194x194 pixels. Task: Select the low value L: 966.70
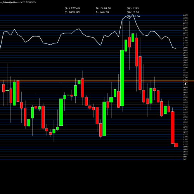pos(102,12)
